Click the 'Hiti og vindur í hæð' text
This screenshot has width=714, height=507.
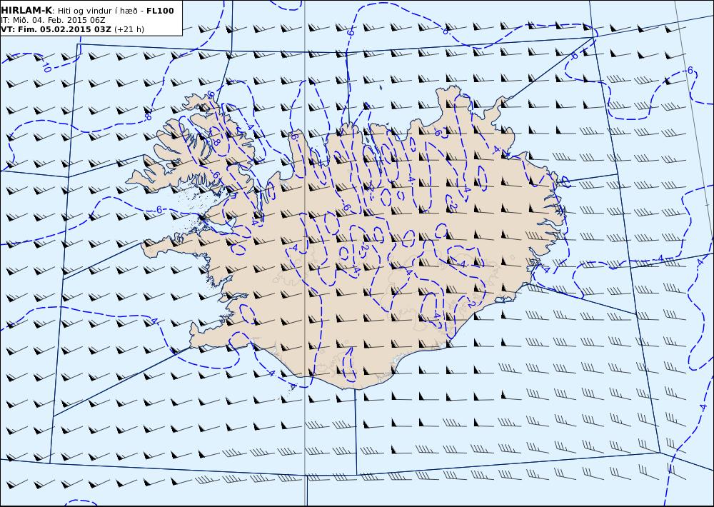pos(97,11)
